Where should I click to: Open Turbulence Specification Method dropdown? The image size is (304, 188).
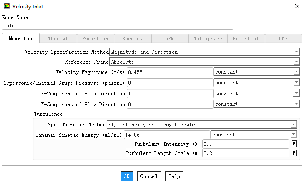click(x=202, y=125)
